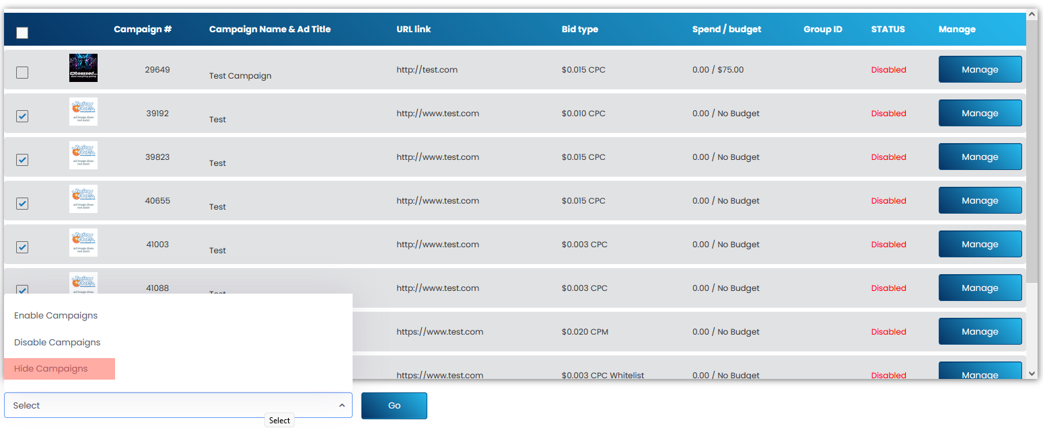This screenshot has height=428, width=1043.
Task: Click the ad thumbnail for campaign 41003
Action: click(83, 243)
